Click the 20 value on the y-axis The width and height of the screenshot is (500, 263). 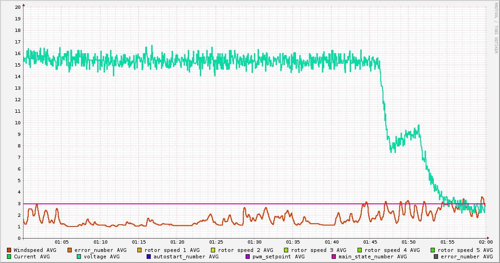(x=18, y=7)
